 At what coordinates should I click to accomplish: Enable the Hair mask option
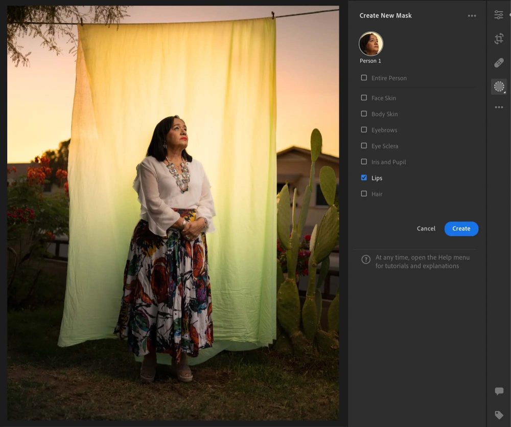coord(364,194)
